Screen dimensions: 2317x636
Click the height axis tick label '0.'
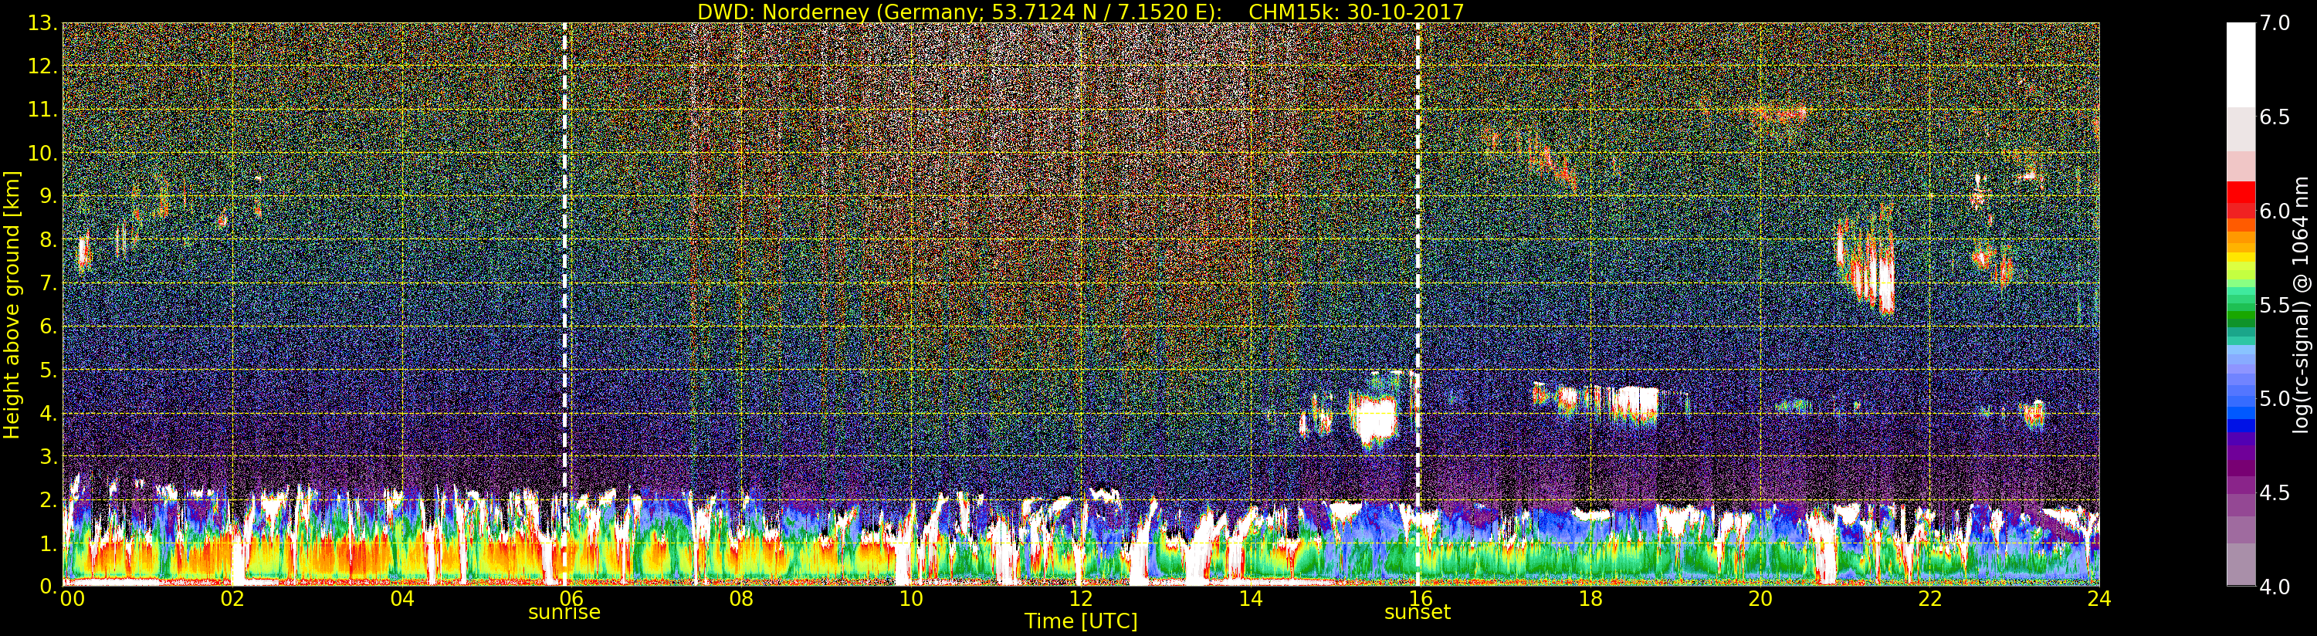point(49,586)
